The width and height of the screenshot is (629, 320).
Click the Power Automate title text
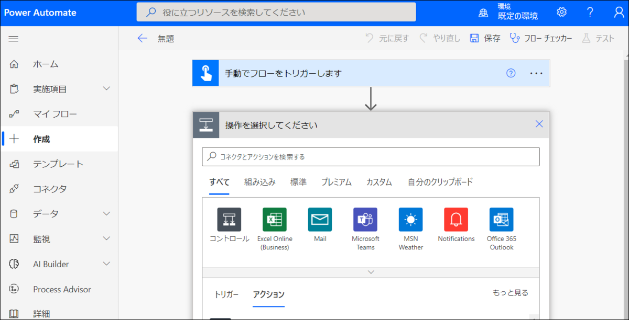(x=40, y=13)
